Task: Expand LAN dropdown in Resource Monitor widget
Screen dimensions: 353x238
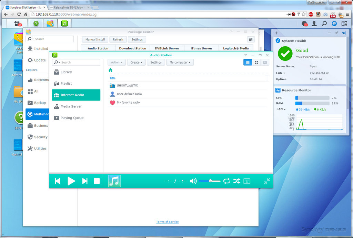Action: click(x=281, y=109)
